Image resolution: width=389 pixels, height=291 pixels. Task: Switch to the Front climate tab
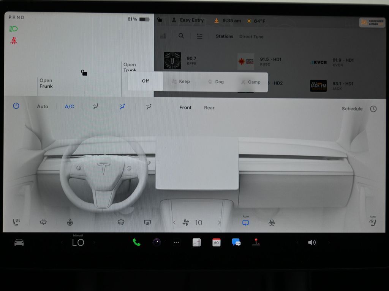[185, 108]
